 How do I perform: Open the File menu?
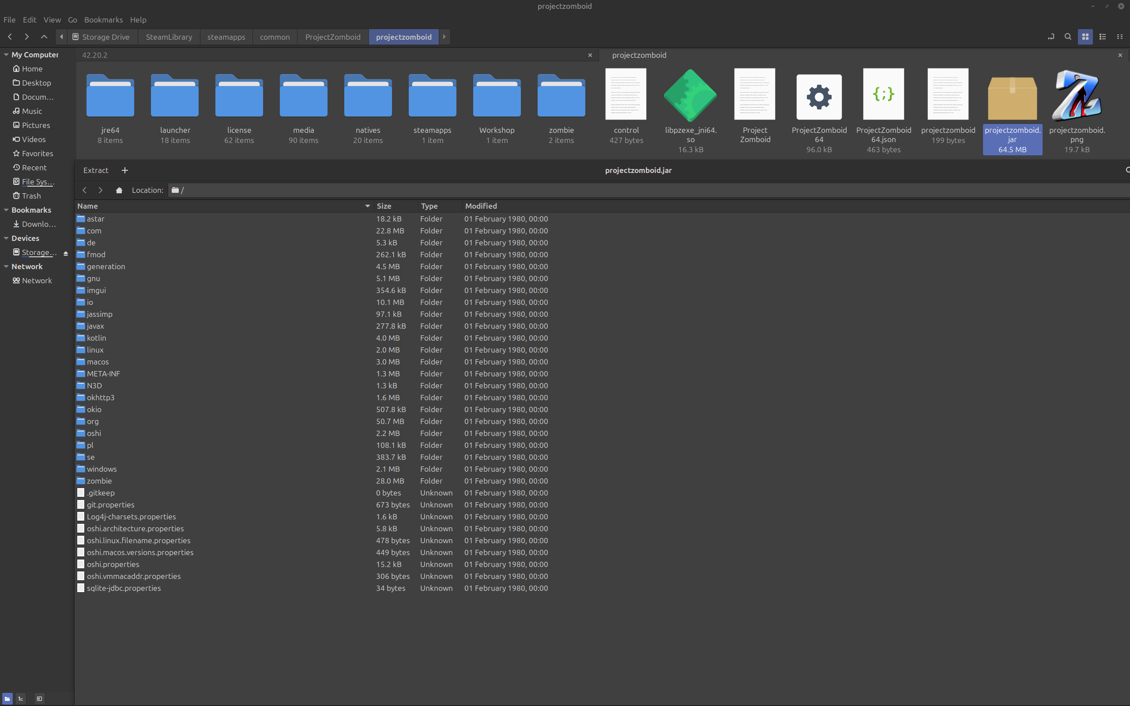(9, 19)
